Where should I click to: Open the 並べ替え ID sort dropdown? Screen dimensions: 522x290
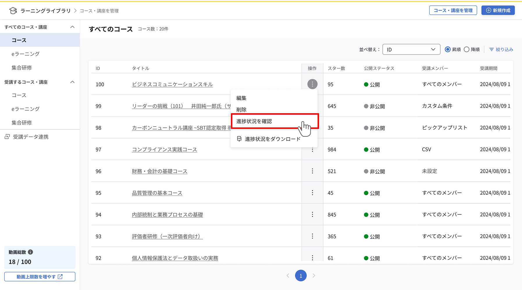point(411,49)
